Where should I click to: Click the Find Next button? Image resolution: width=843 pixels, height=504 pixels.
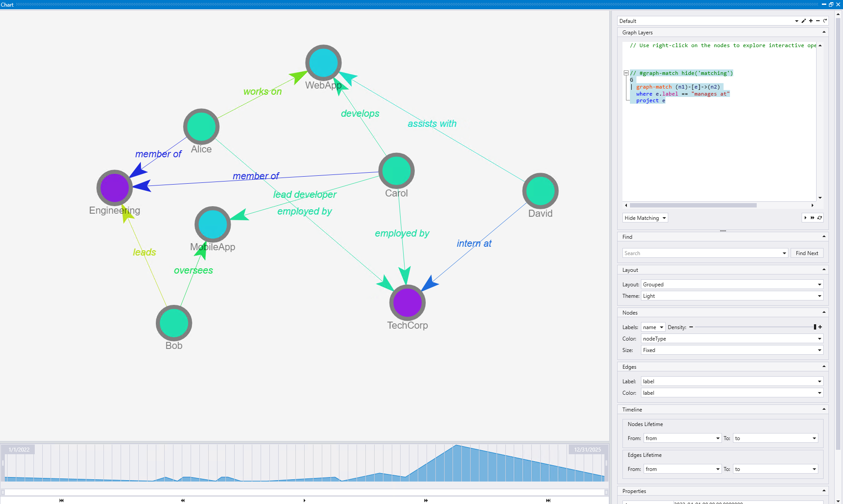pyautogui.click(x=806, y=253)
